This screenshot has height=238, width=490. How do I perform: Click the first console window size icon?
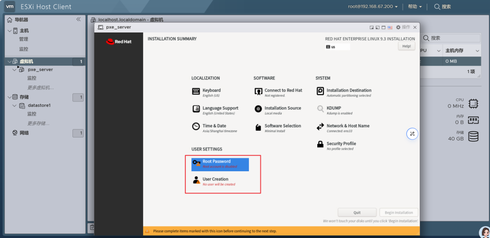(372, 28)
